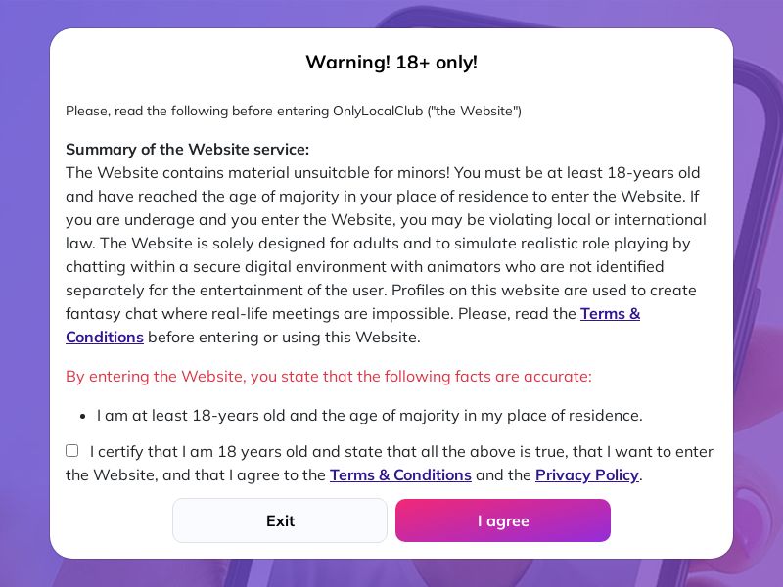The image size is (783, 587).
Task: Follow the 'Terms &' link ending the summary paragraph
Action: coord(610,314)
